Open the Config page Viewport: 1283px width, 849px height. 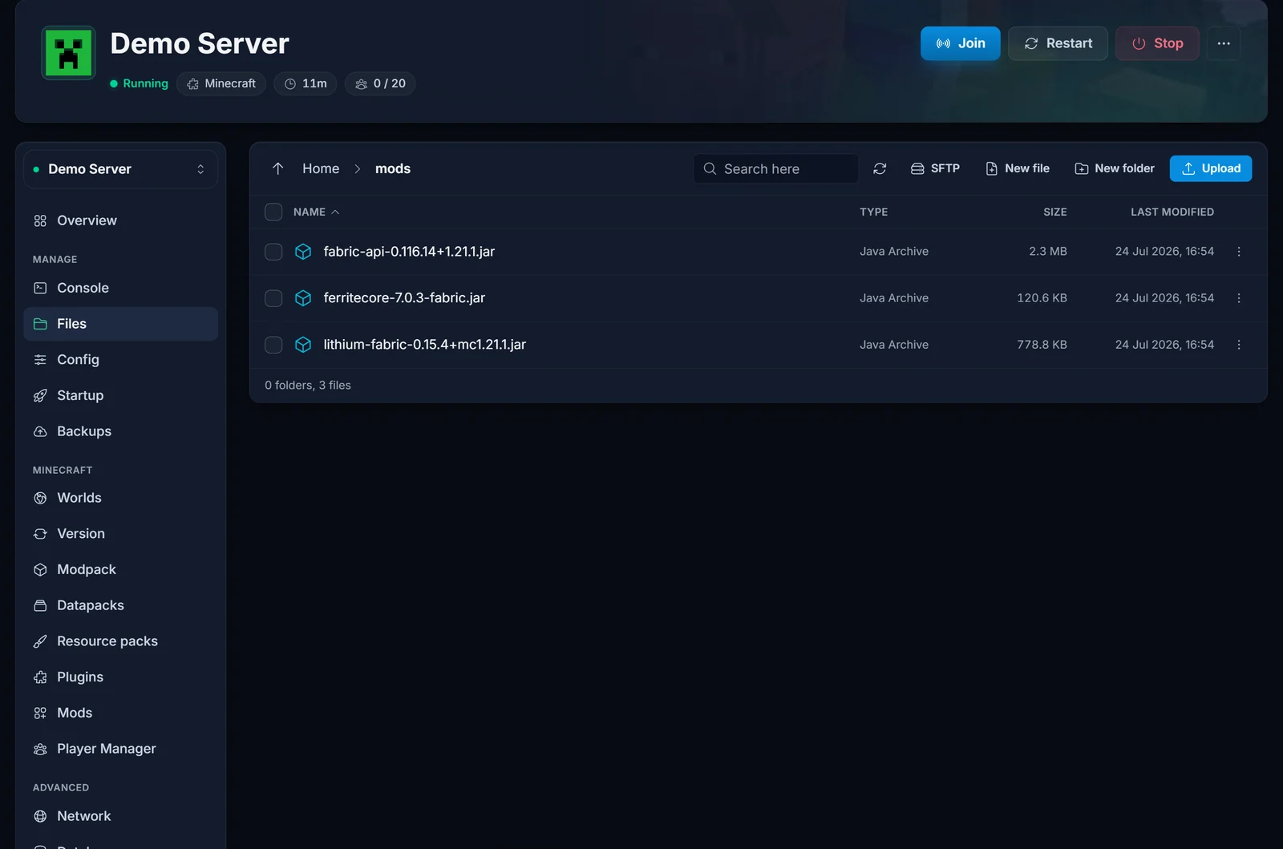coord(120,360)
